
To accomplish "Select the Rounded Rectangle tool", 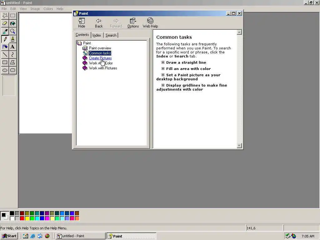I will (12, 70).
